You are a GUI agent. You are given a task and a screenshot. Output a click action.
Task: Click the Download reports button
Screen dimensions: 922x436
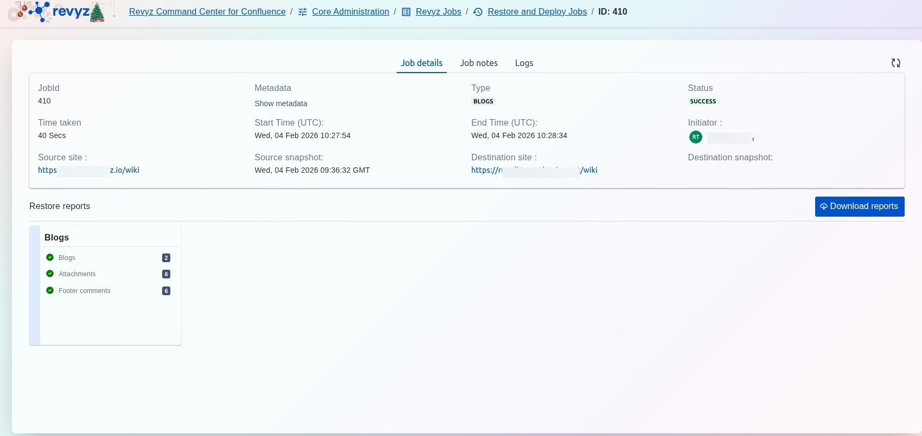859,206
